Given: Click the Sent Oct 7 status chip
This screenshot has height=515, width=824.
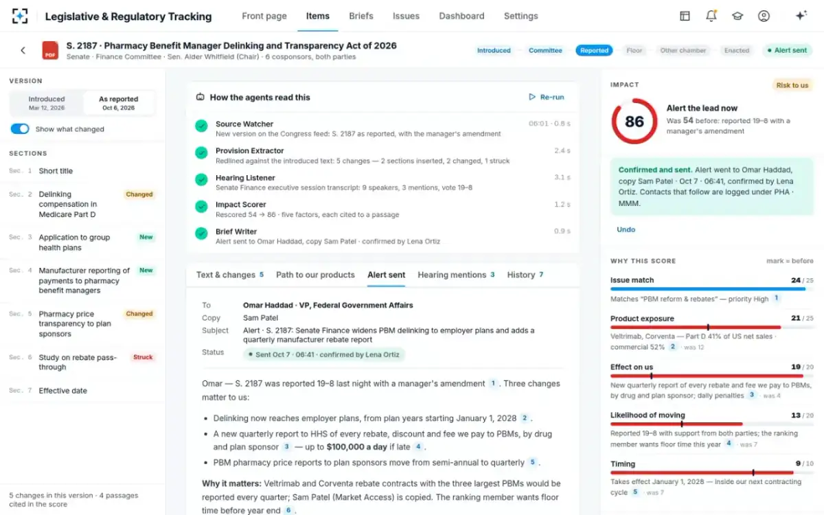Looking at the screenshot, I should [324, 354].
